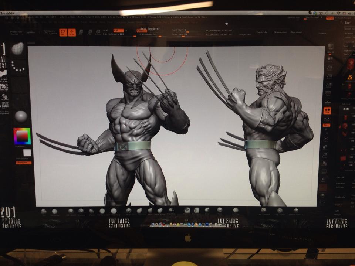
Task: Toggle the orange Edit mode button
Action: (x=63, y=33)
